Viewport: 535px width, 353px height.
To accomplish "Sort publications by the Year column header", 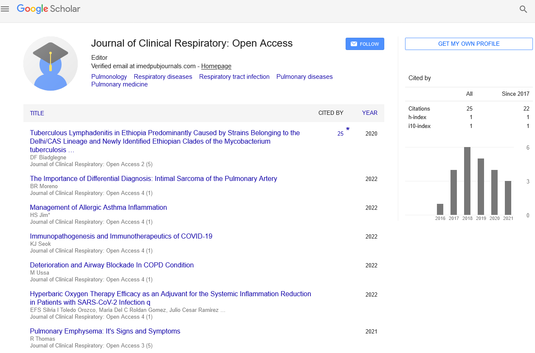I will pyautogui.click(x=369, y=113).
